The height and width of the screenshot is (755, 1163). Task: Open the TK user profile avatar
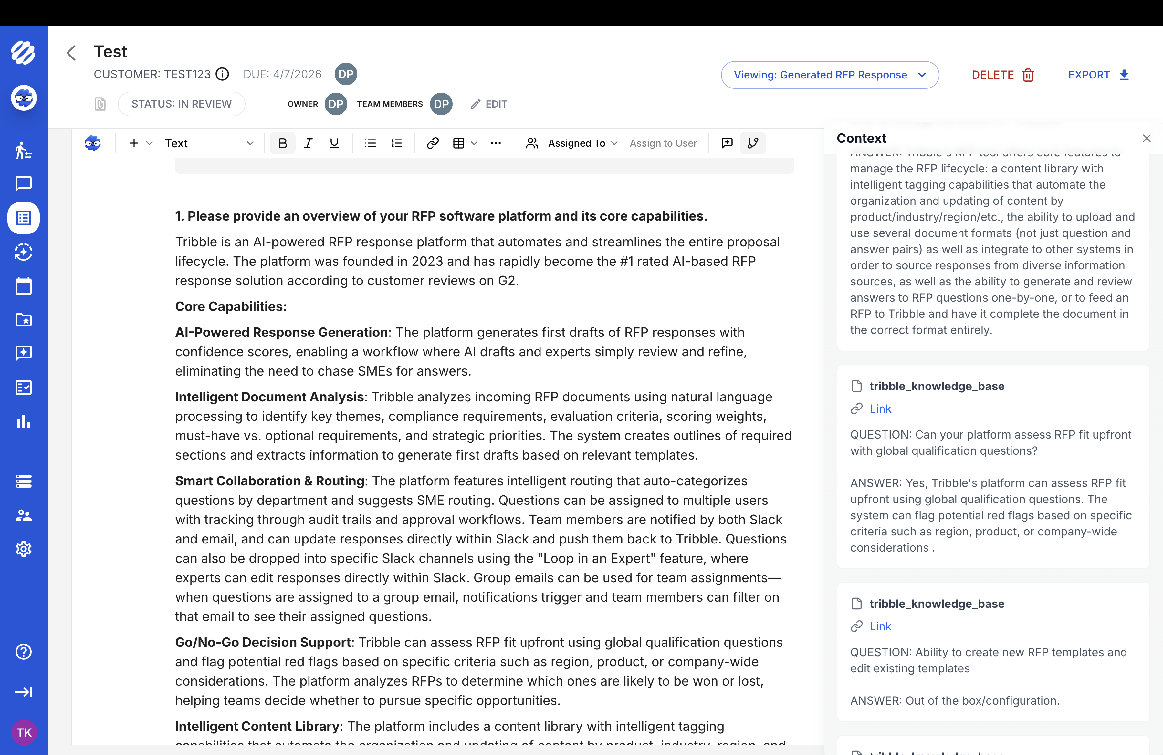tap(24, 732)
